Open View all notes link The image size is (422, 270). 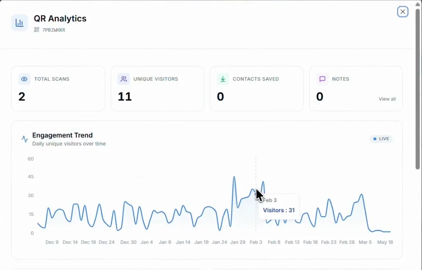tap(387, 99)
